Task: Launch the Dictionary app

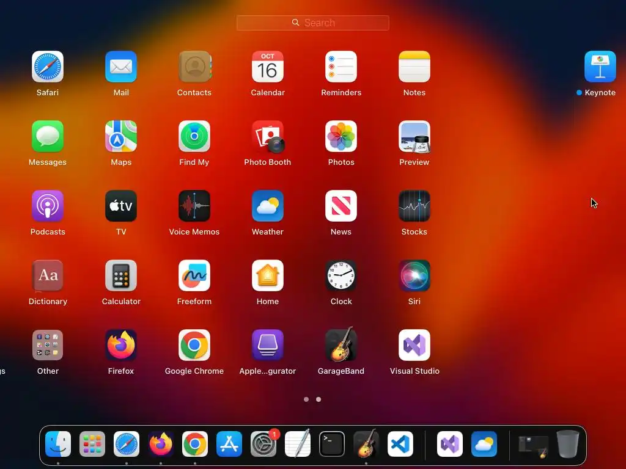Action: [48, 275]
